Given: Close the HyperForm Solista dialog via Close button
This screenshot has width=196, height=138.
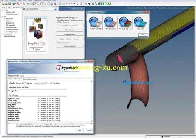Looking at the screenshot, I should (143, 35).
